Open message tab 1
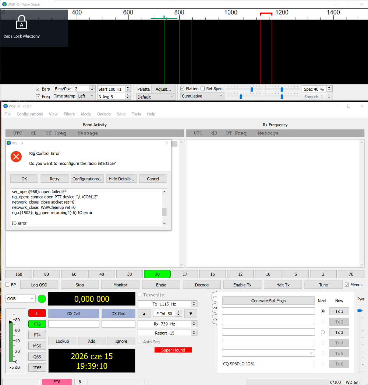 (215, 297)
